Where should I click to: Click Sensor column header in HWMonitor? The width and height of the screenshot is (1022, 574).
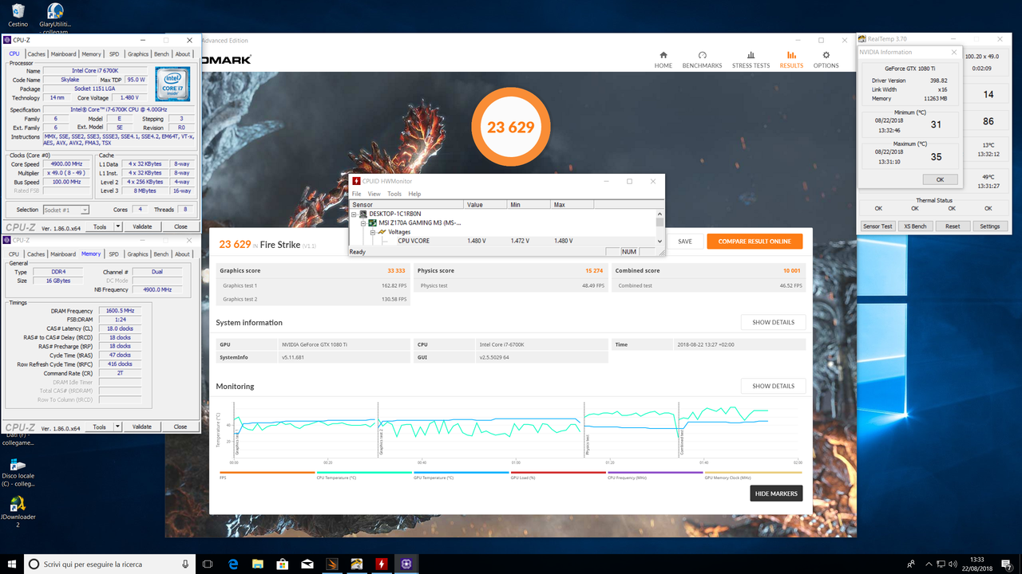(407, 205)
